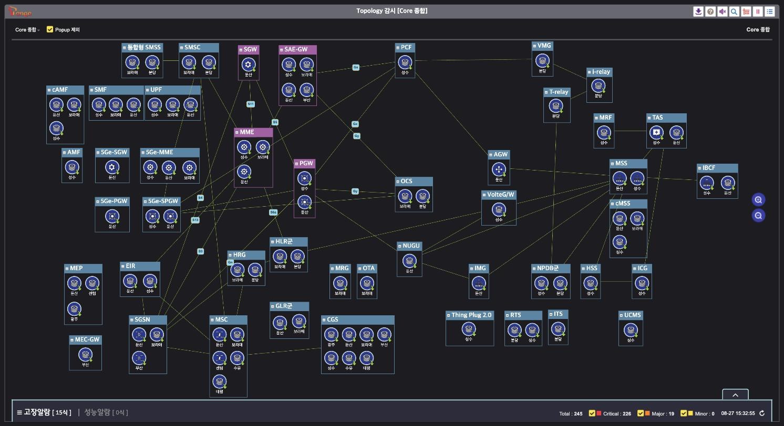Click the S11 link label

[x=251, y=104]
